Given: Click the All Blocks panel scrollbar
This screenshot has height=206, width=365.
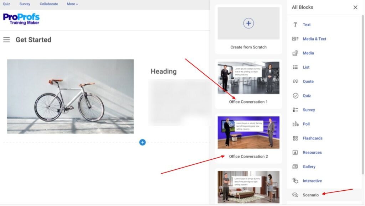Looking at the screenshot, I should (363, 94).
